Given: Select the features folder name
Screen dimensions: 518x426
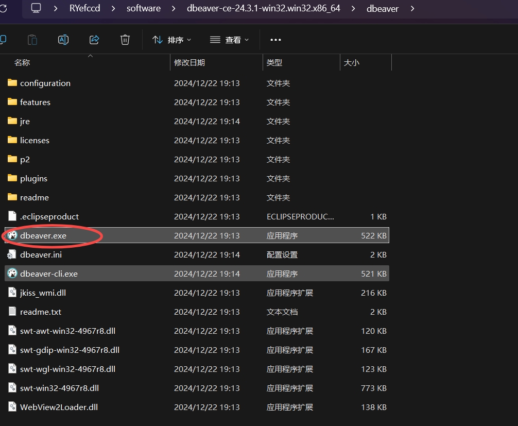Looking at the screenshot, I should tap(35, 102).
